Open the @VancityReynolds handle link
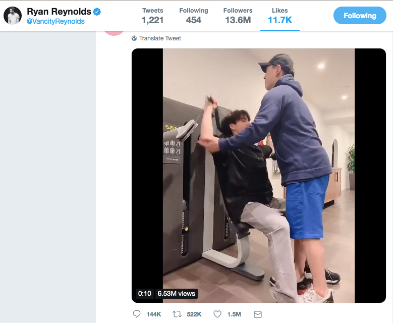393x323 pixels. [x=55, y=22]
